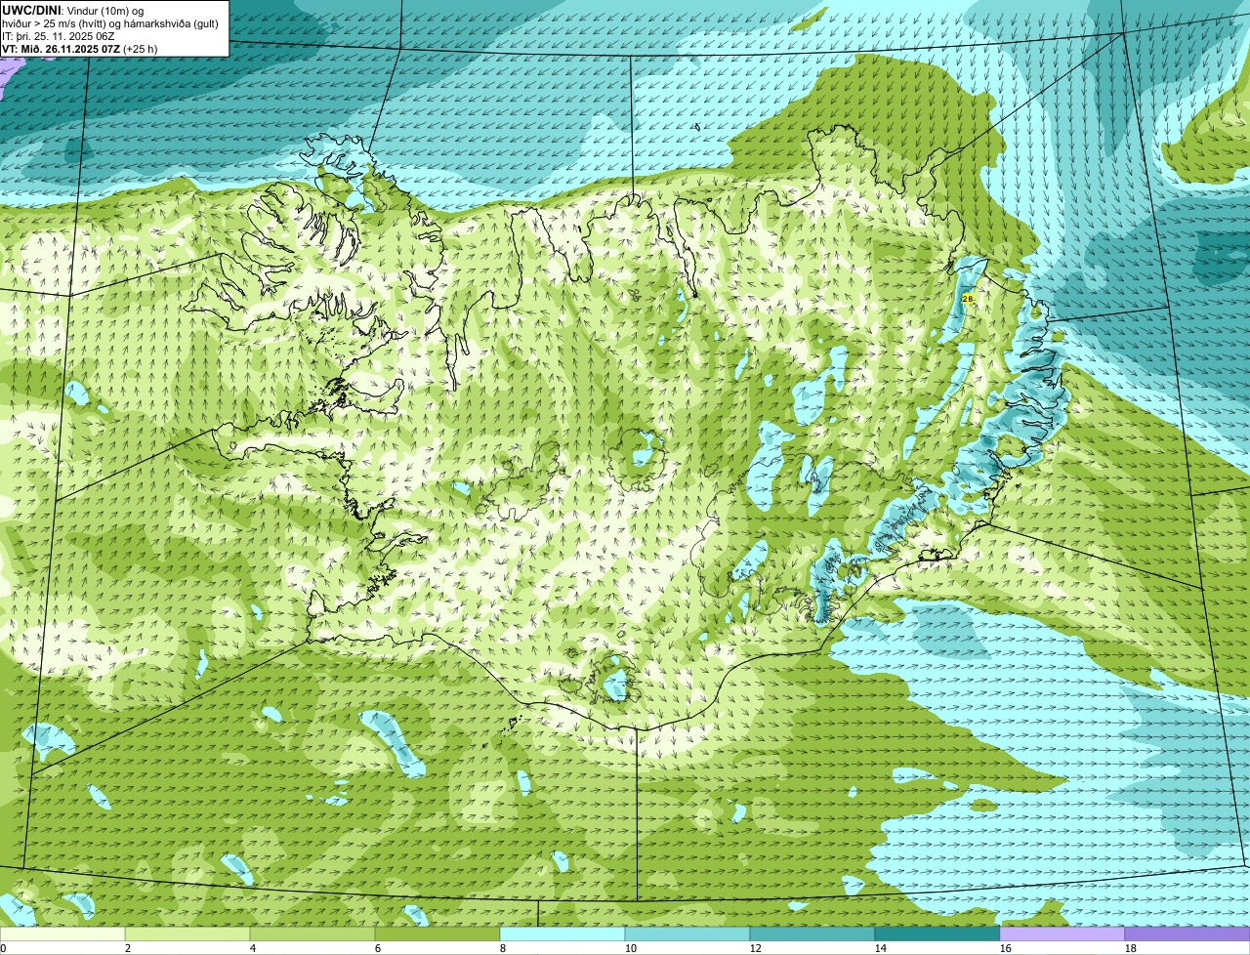The image size is (1250, 955).
Task: Click the olive 6–8 m/s legend swatch
Action: 437,934
